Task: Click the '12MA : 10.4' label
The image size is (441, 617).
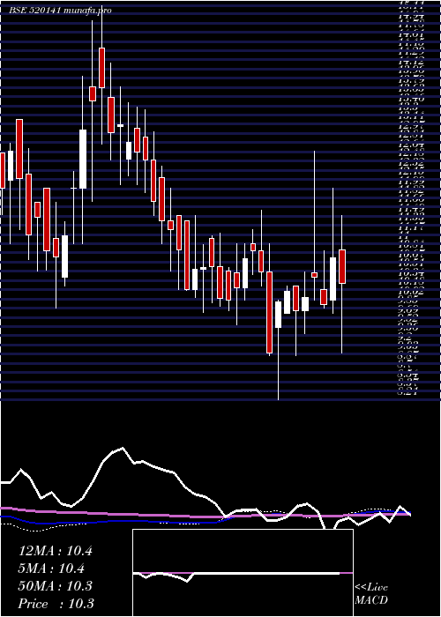Action: (x=56, y=551)
